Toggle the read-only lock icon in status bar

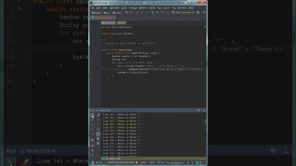(188, 163)
